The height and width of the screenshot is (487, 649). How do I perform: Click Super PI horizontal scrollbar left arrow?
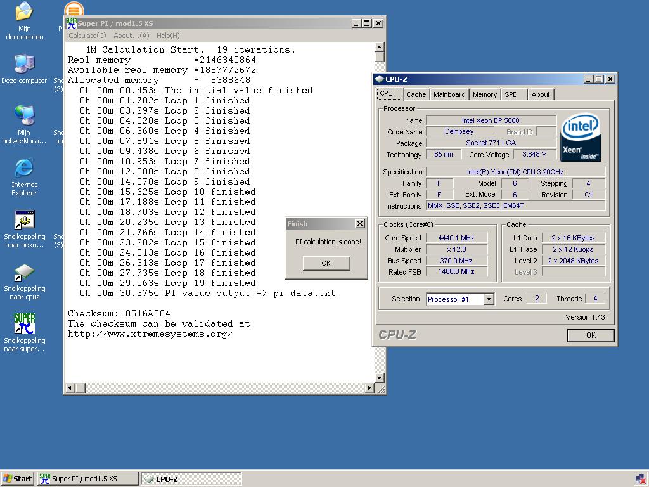click(70, 388)
